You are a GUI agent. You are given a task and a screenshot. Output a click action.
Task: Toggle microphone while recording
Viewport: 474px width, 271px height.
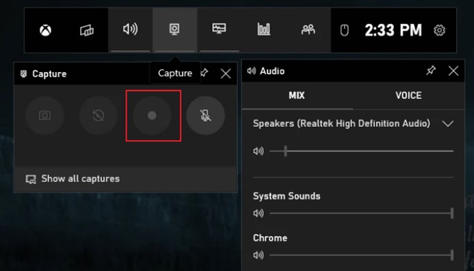click(x=205, y=115)
